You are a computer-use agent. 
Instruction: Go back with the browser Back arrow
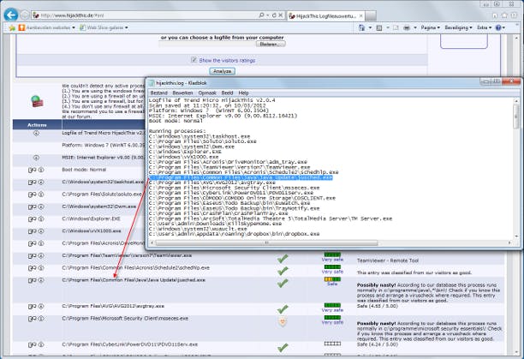[11, 15]
